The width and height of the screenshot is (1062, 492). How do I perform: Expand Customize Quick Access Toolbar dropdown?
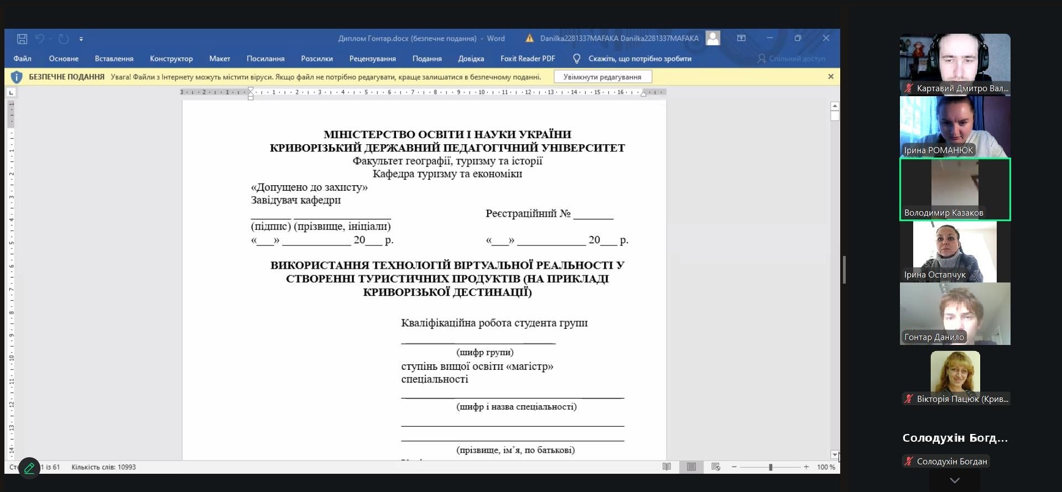[81, 39]
